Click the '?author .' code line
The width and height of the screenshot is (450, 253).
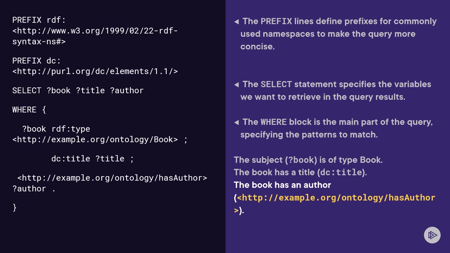pyautogui.click(x=34, y=189)
